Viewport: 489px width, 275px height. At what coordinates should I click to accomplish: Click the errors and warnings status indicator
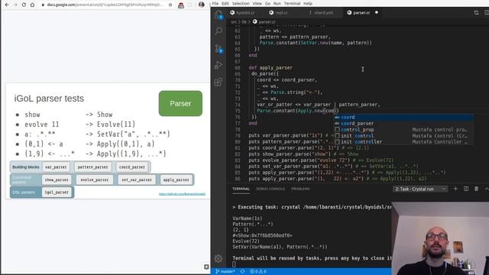pyautogui.click(x=258, y=271)
